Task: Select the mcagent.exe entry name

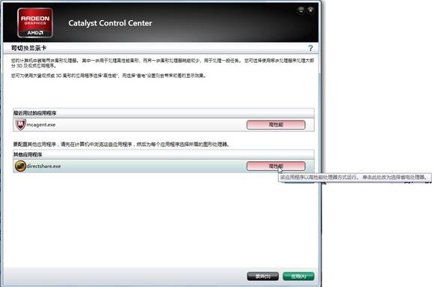Action: (x=41, y=125)
